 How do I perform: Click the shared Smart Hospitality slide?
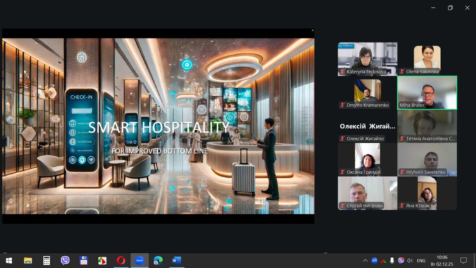[158, 126]
